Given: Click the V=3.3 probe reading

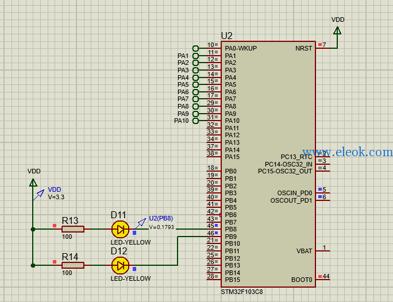Looking at the screenshot, I should tap(56, 197).
